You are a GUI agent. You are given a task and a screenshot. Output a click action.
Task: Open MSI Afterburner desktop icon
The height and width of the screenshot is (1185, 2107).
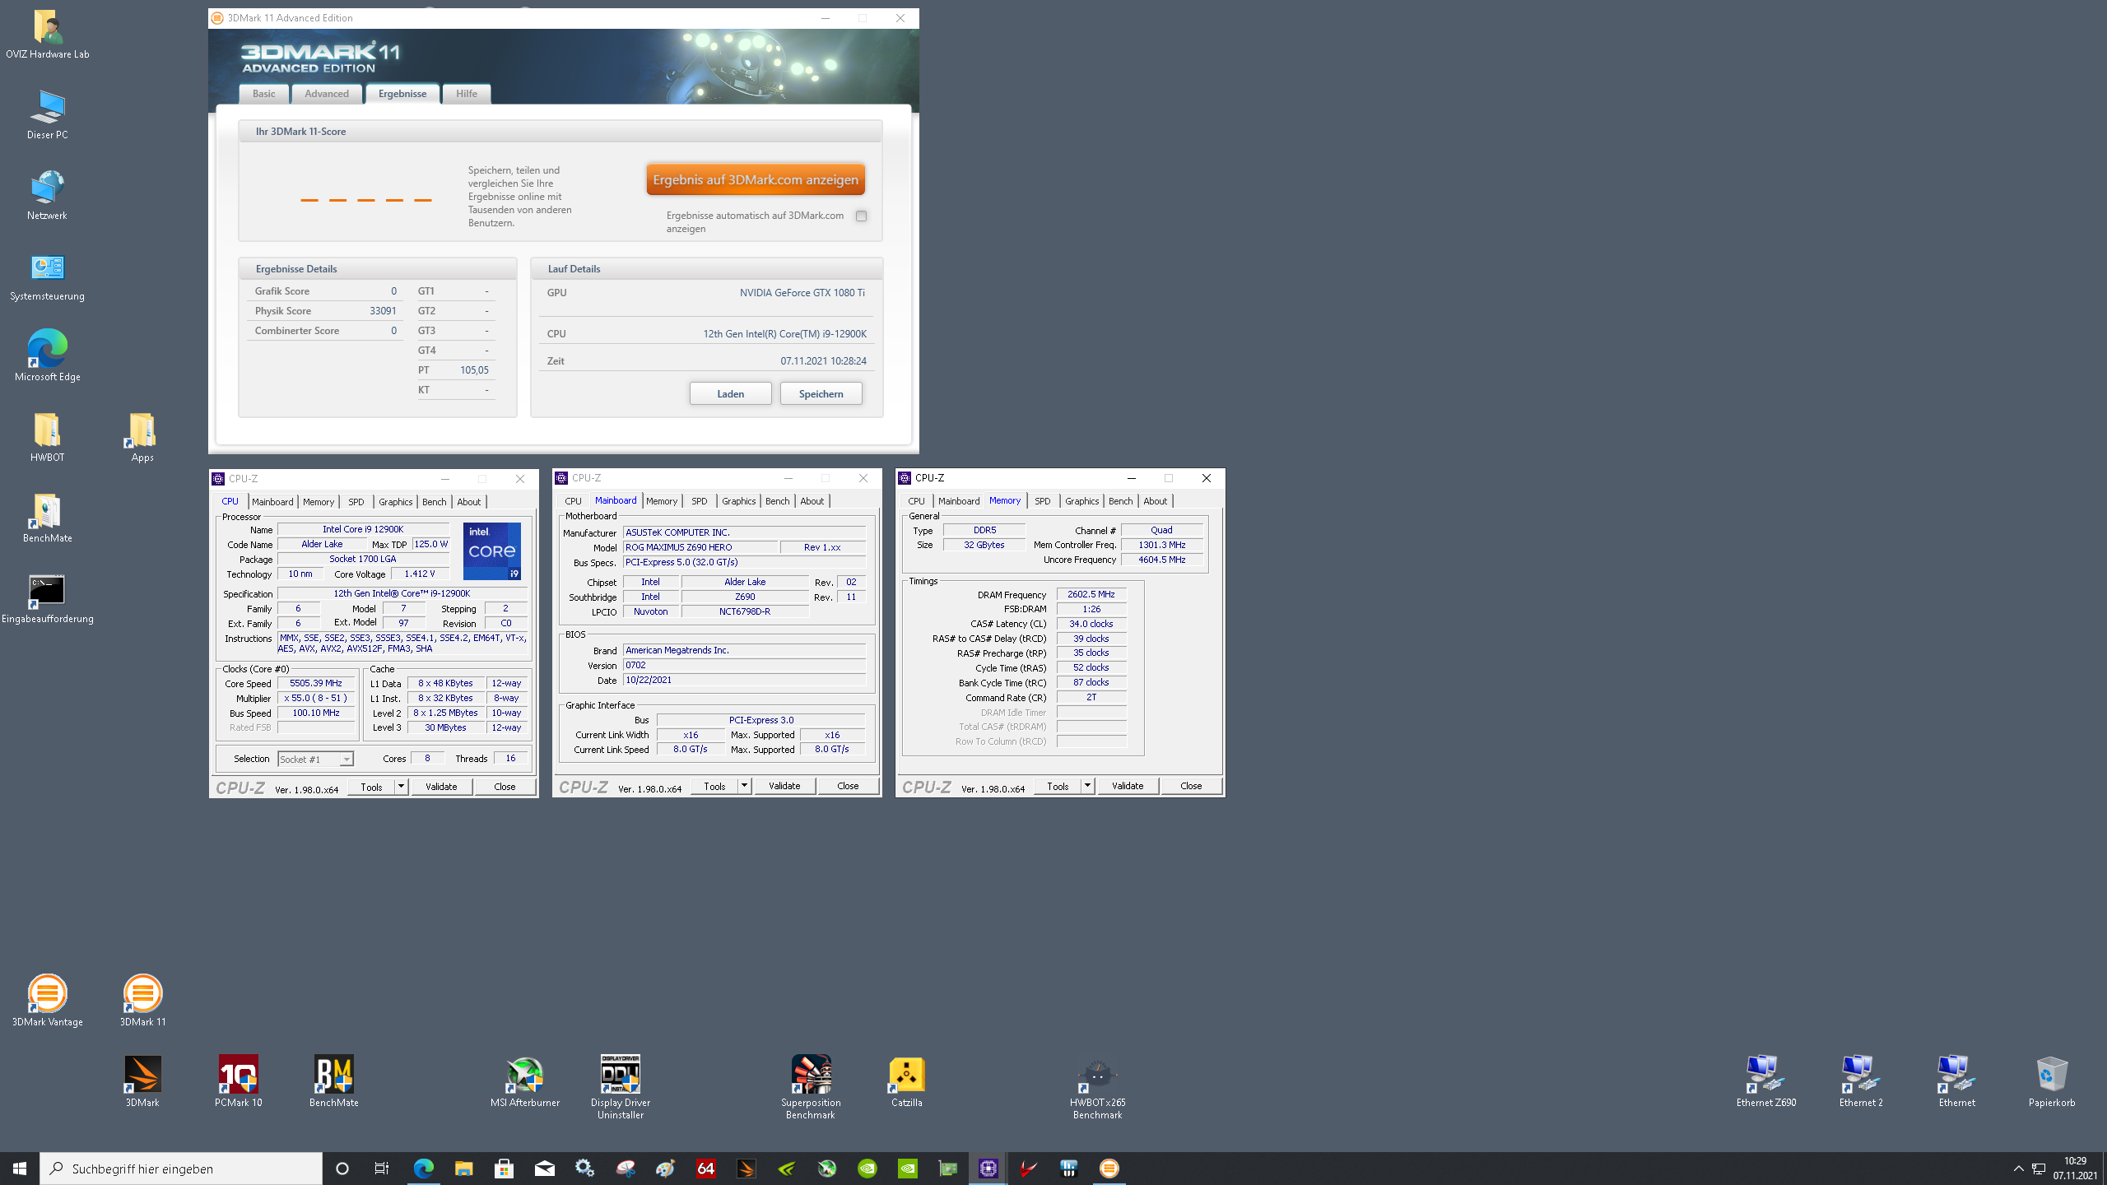524,1080
